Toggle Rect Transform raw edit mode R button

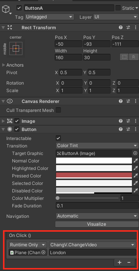pyautogui.click(x=134, y=57)
